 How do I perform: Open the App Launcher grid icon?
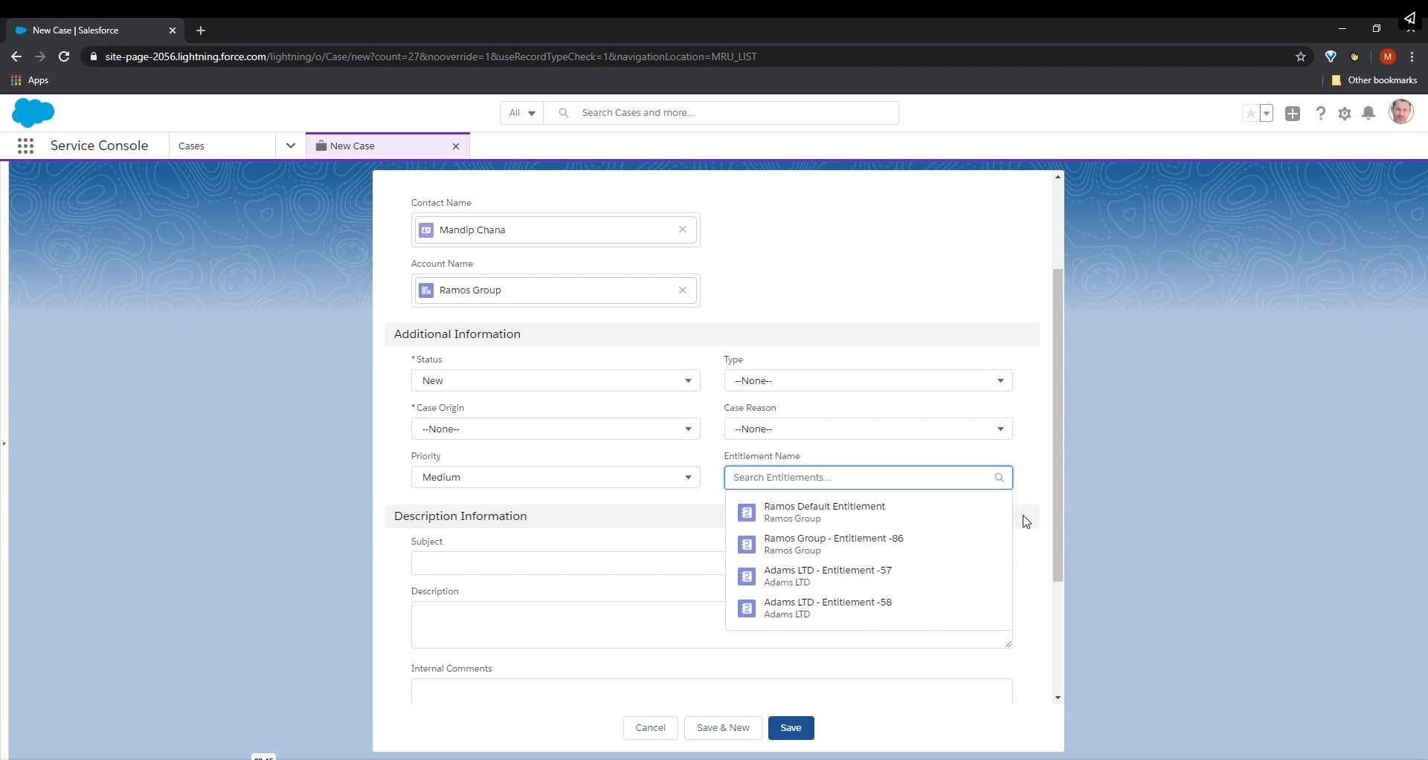point(25,146)
